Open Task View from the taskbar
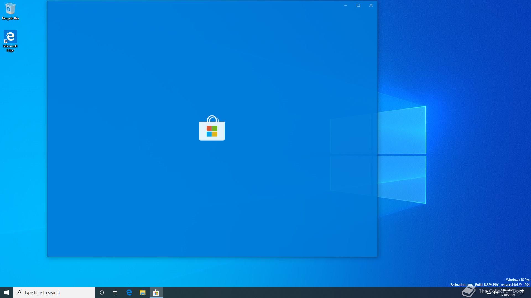The image size is (531, 298). 115,292
